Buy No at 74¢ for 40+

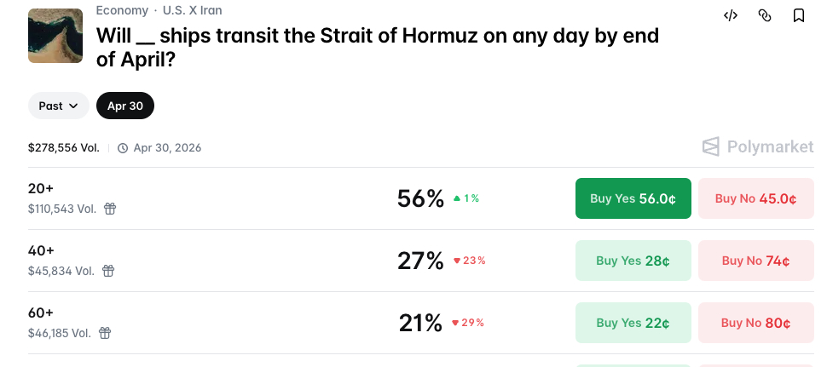coord(755,261)
